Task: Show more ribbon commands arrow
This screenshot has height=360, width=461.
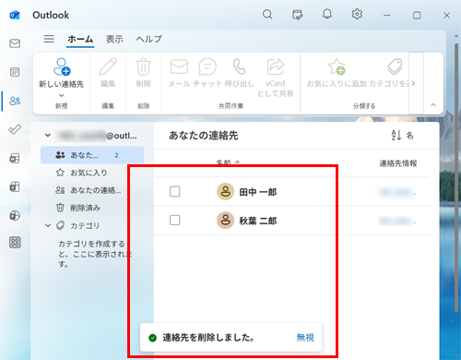Action: tap(413, 83)
